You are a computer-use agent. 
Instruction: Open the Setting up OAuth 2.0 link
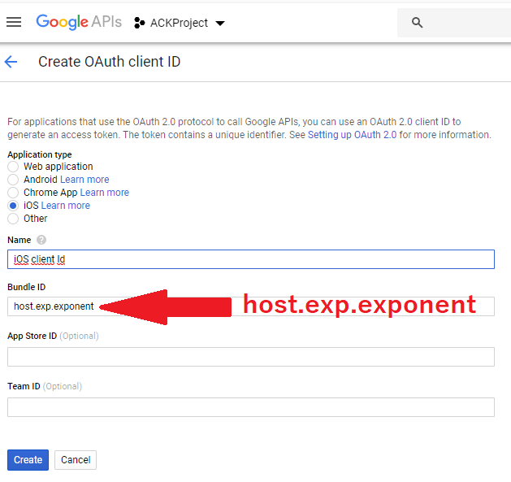352,135
